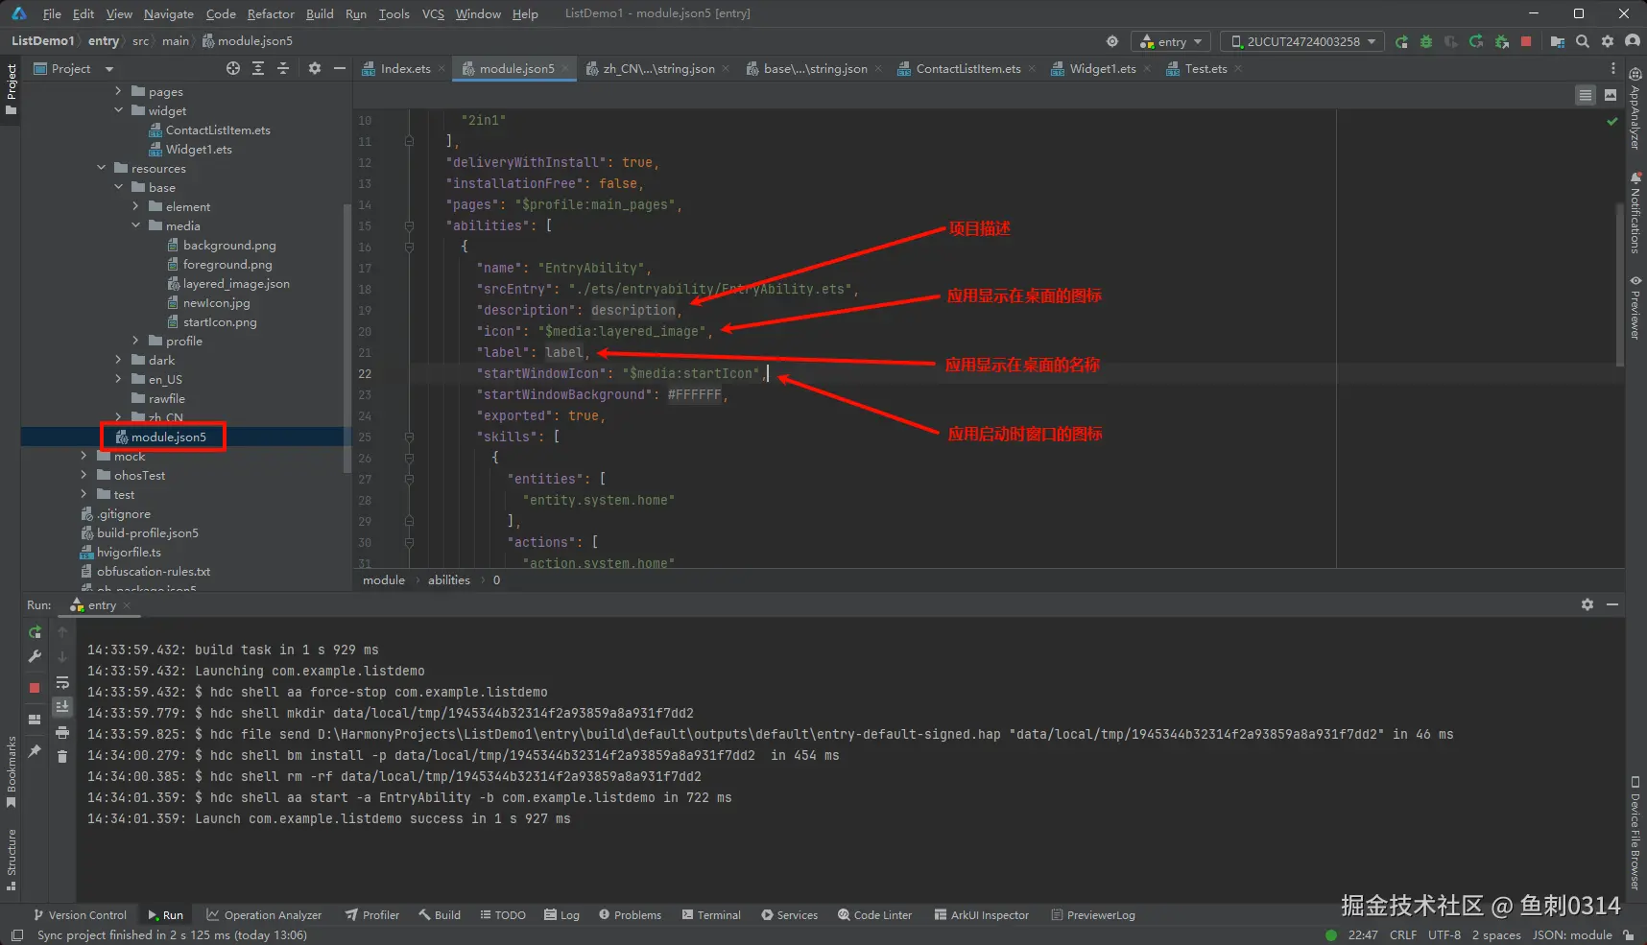Screen dimensions: 1647x945
Task: Open the Profiler tool window
Action: coord(372,914)
